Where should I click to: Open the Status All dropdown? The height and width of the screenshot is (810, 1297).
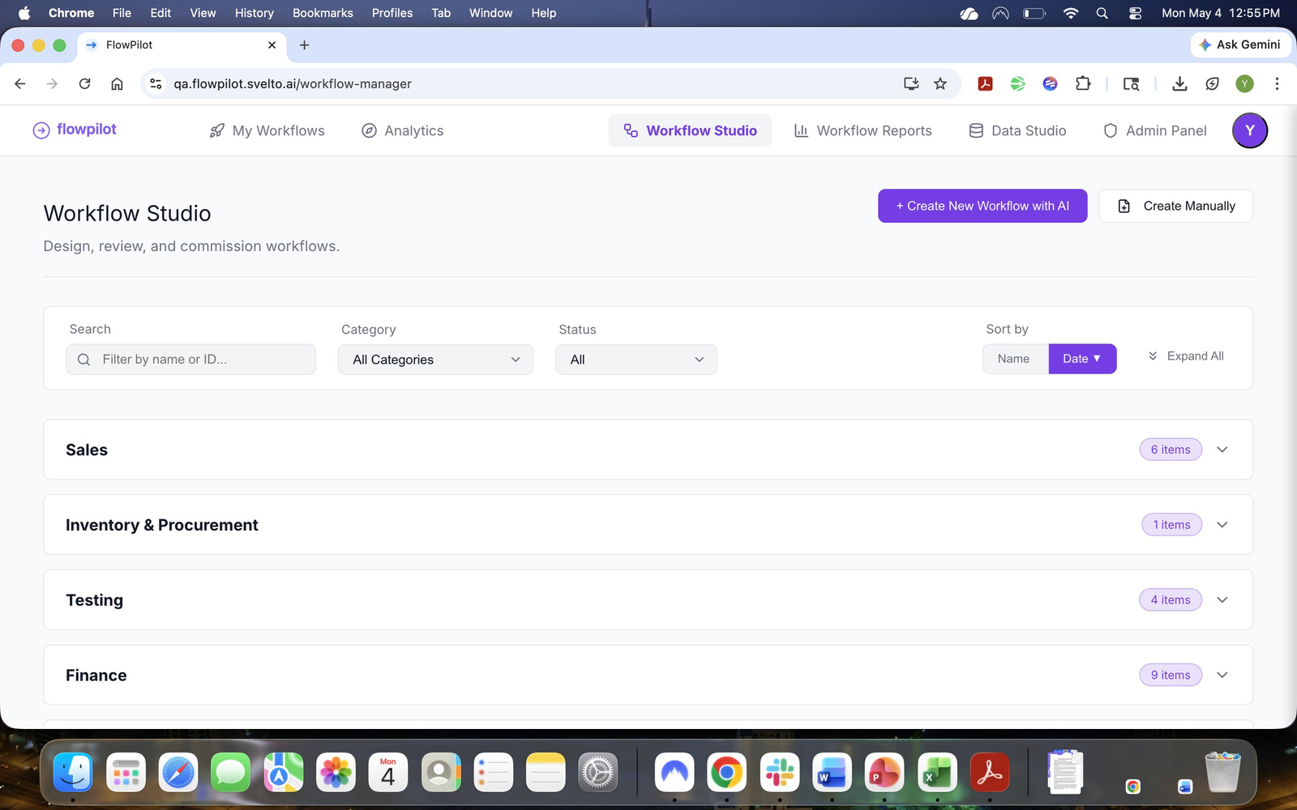point(636,360)
